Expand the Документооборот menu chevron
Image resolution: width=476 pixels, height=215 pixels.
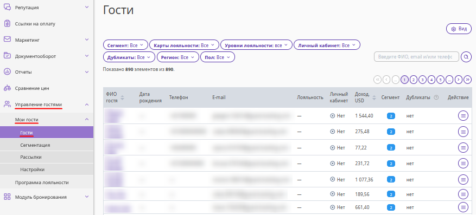87,56
